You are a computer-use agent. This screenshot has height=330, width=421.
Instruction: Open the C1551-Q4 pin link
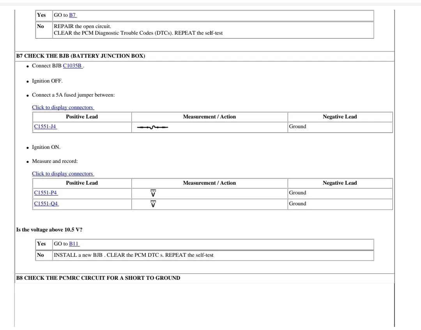tap(46, 204)
